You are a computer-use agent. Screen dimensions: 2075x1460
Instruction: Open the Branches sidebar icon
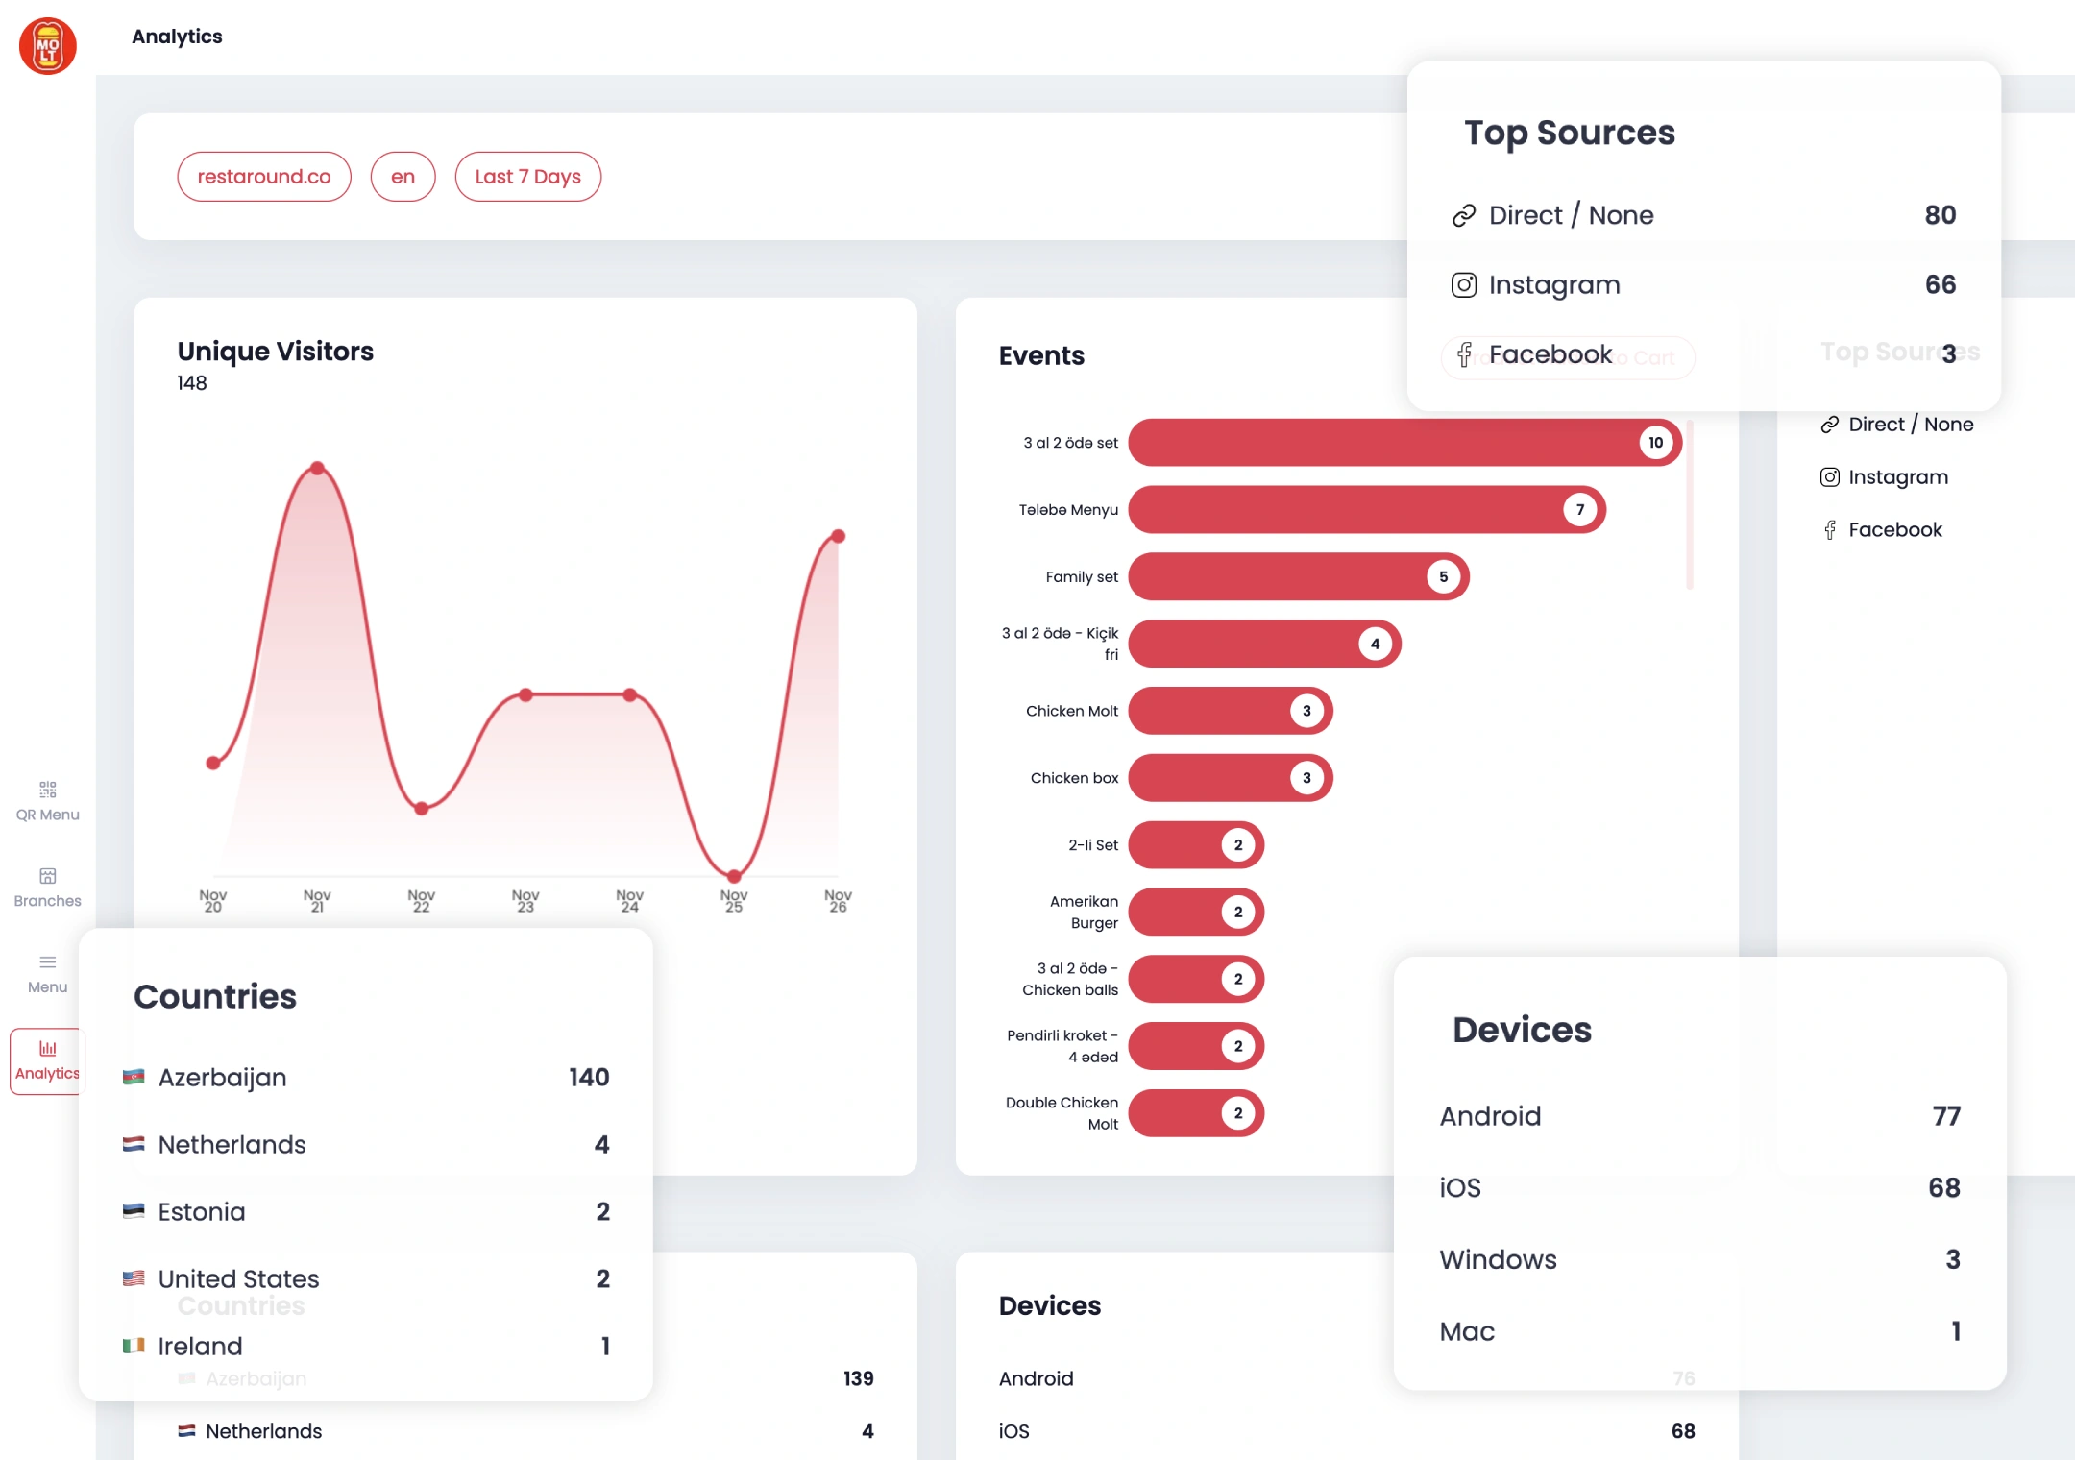coord(47,876)
